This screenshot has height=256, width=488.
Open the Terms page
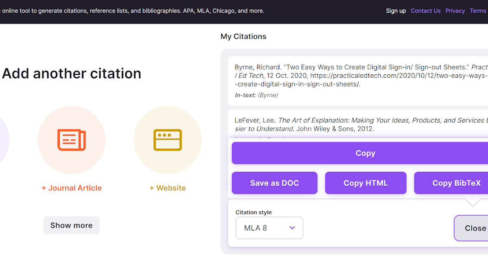[478, 11]
